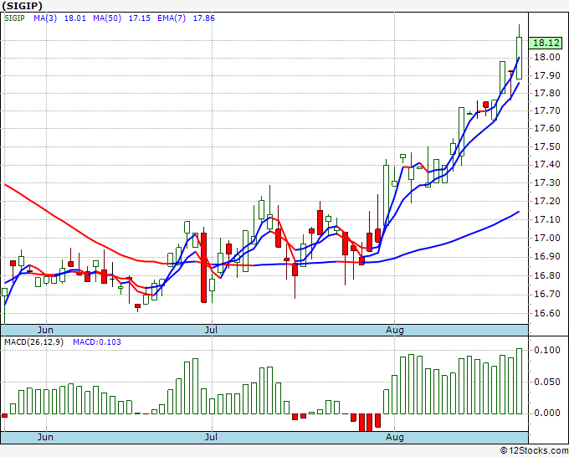Click the last green MACD bar

[x=520, y=381]
